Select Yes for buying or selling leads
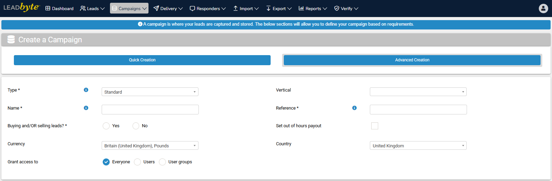Image resolution: width=552 pixels, height=181 pixels. [x=106, y=126]
